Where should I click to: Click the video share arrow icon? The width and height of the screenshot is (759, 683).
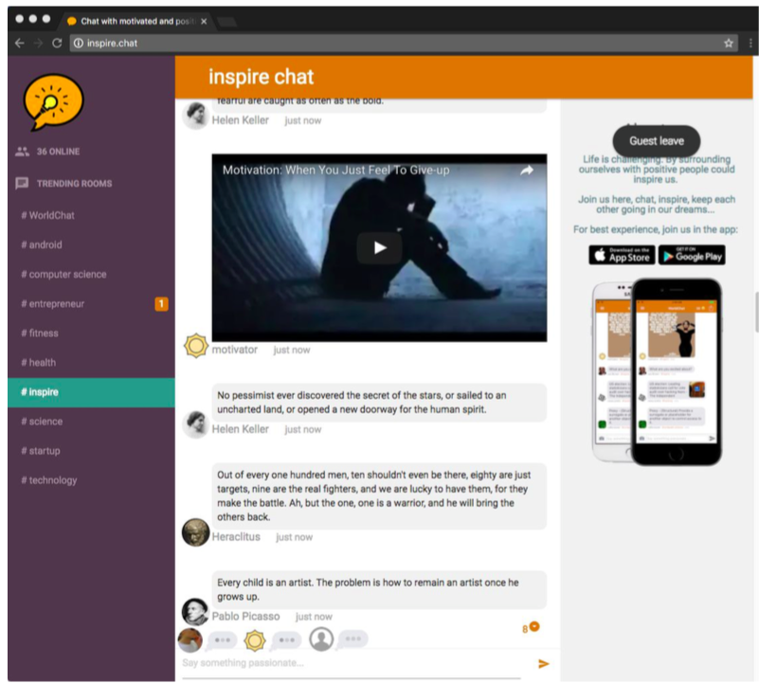(x=526, y=171)
